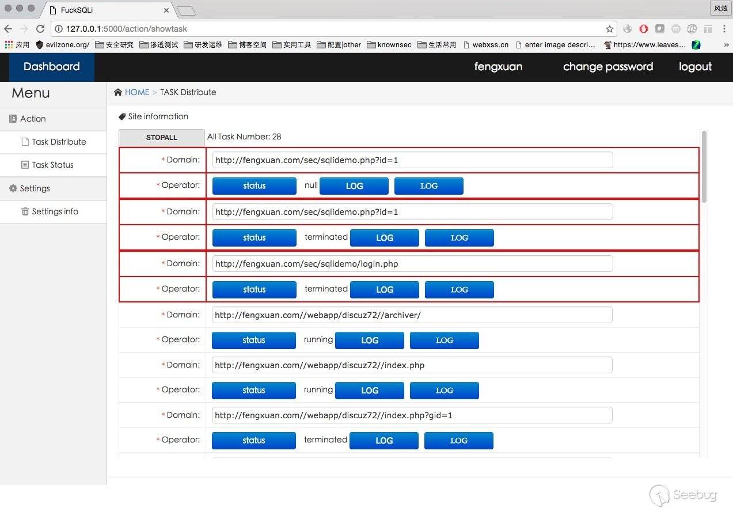Screen dimensions: 733x511
Task: Open the 渗透测试 bookmark folder
Action: tap(159, 44)
